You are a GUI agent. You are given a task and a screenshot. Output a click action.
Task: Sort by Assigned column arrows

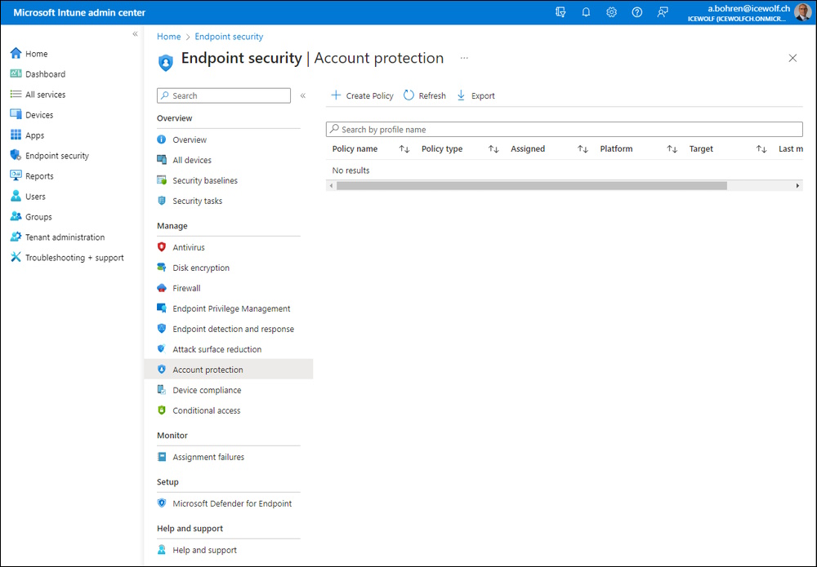pos(583,149)
